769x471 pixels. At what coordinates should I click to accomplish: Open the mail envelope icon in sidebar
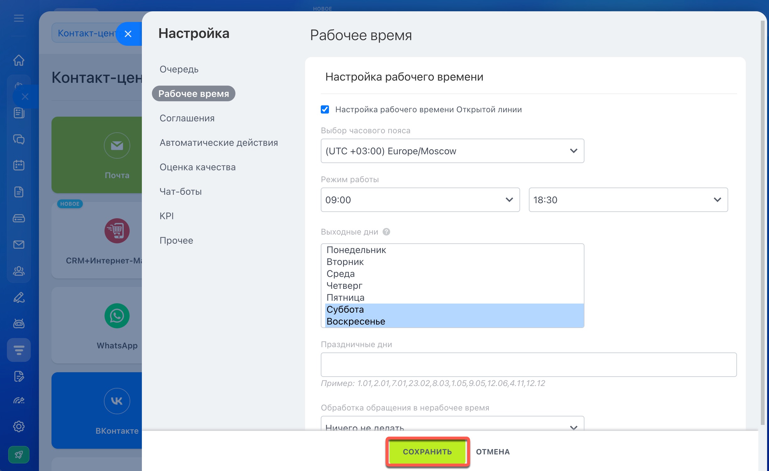coord(19,244)
